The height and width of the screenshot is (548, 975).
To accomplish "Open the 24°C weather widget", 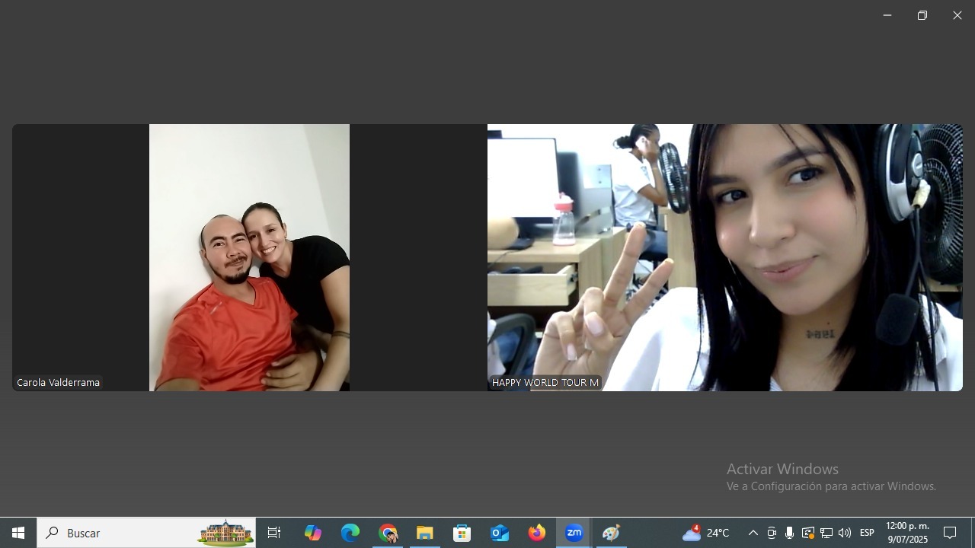I will (x=706, y=533).
